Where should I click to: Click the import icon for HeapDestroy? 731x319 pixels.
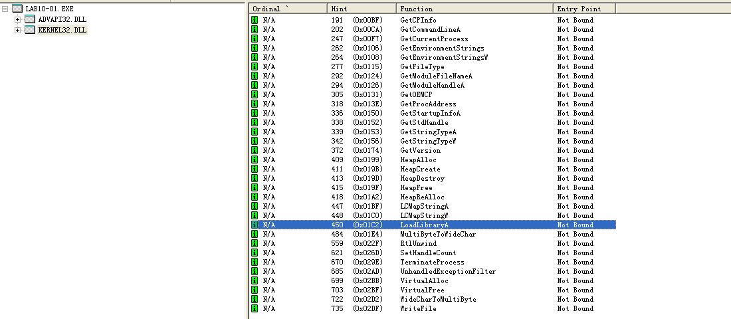pyautogui.click(x=255, y=179)
